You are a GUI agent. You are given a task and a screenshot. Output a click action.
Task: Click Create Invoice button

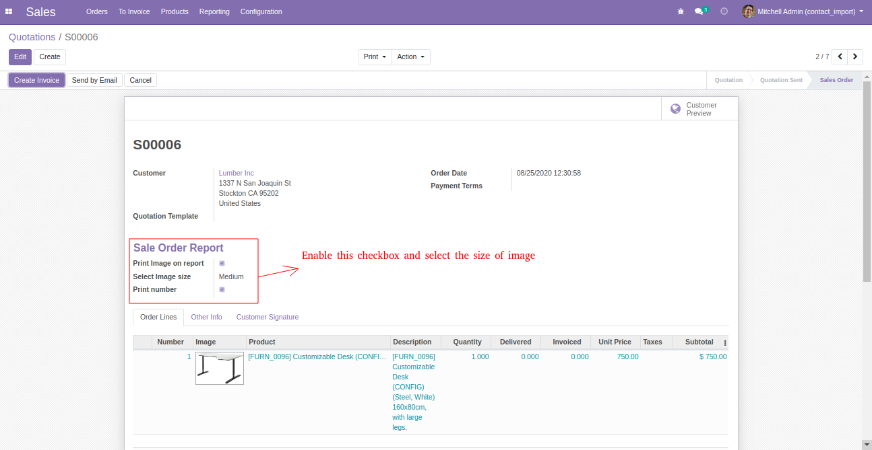pos(37,80)
